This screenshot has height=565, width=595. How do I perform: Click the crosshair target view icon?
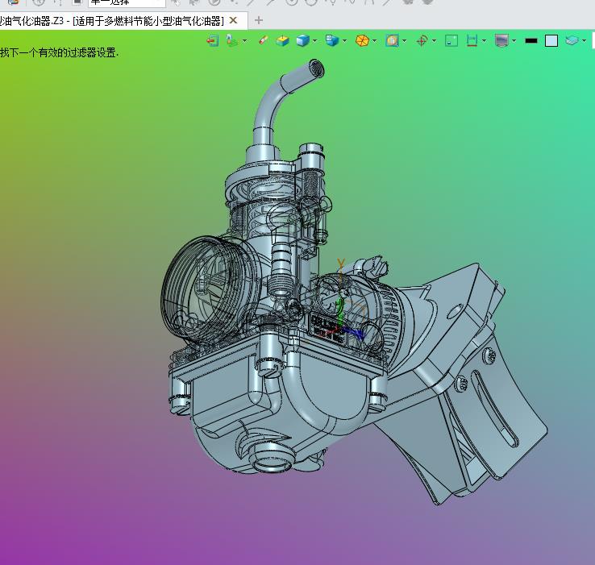tap(421, 40)
